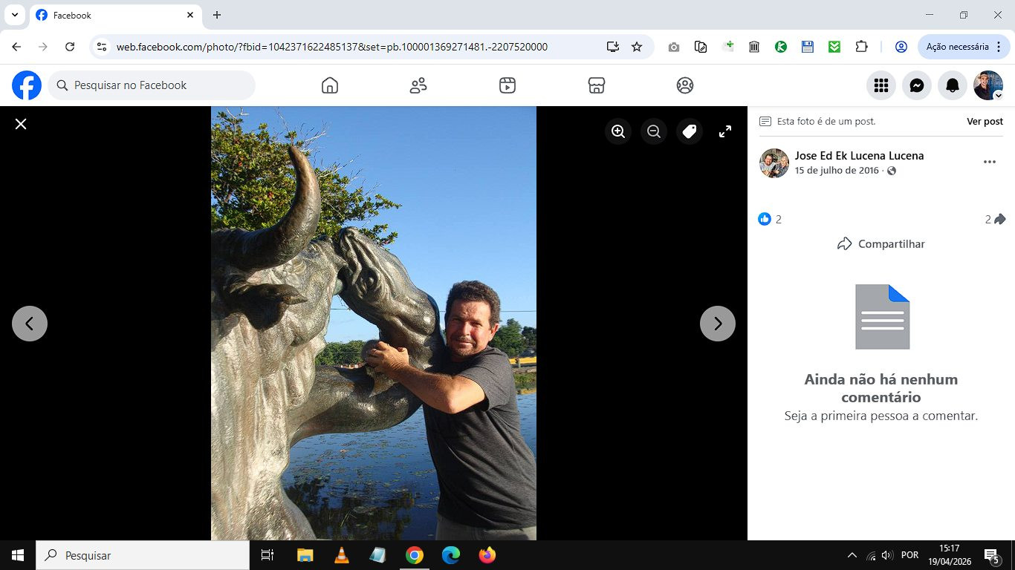Open post options three-dot menu

(x=989, y=162)
